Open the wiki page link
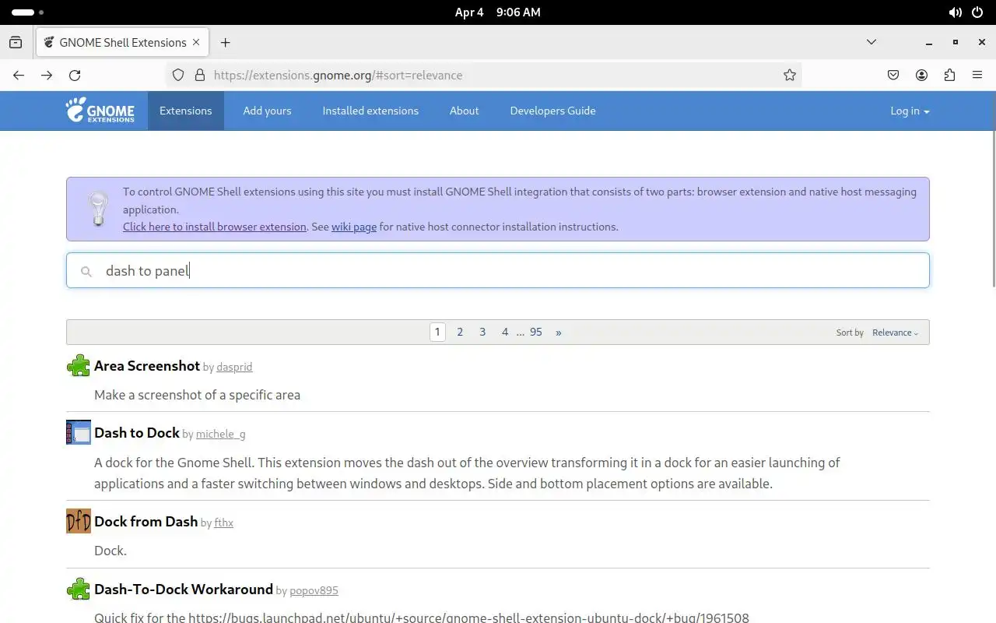 pos(354,227)
